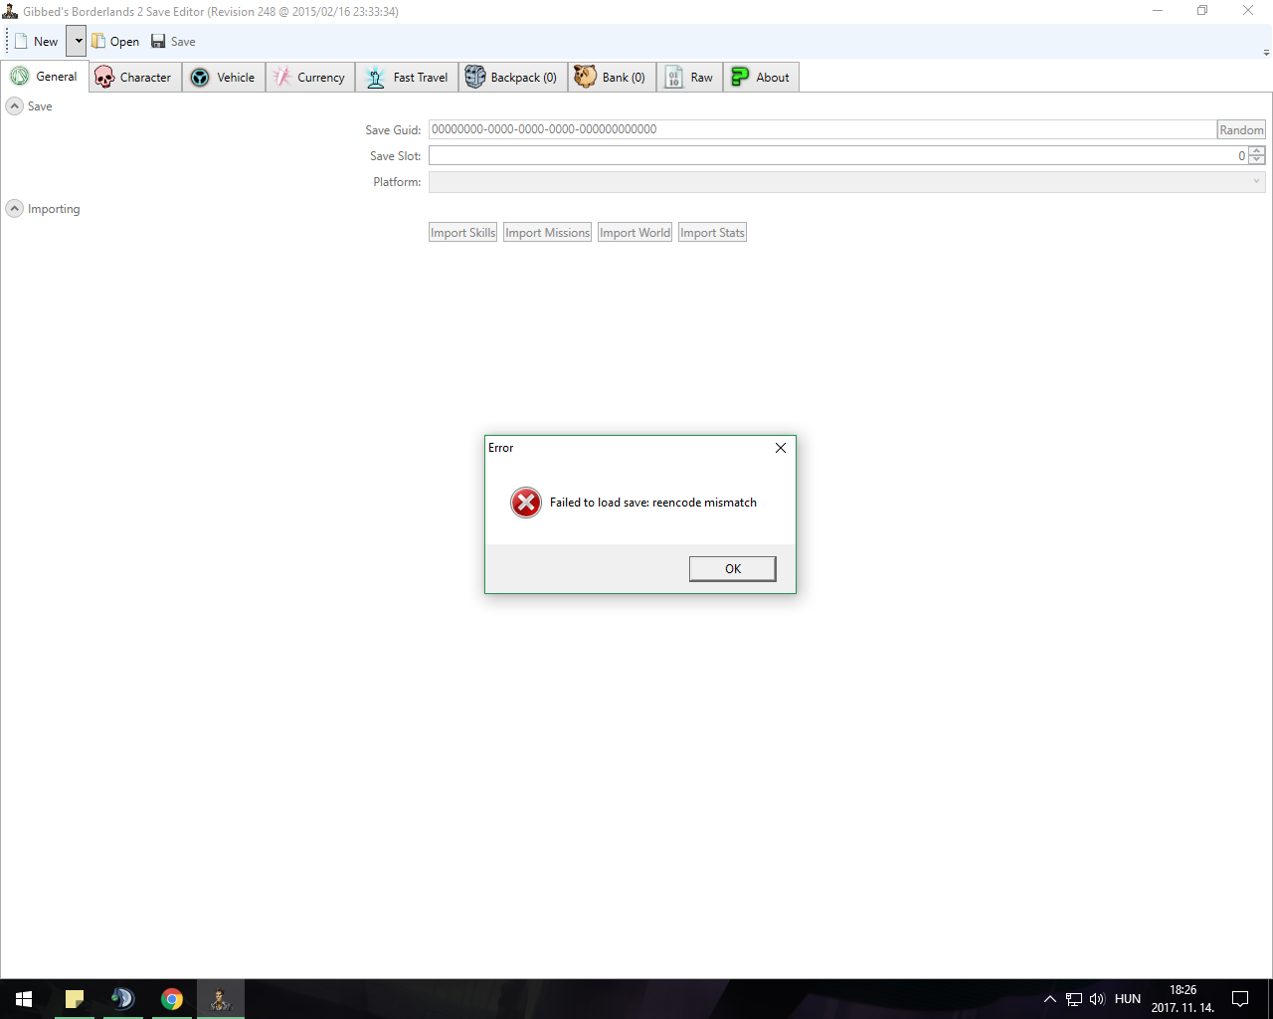Click OK in the Error dialog
Image resolution: width=1273 pixels, height=1019 pixels.
[x=733, y=569]
